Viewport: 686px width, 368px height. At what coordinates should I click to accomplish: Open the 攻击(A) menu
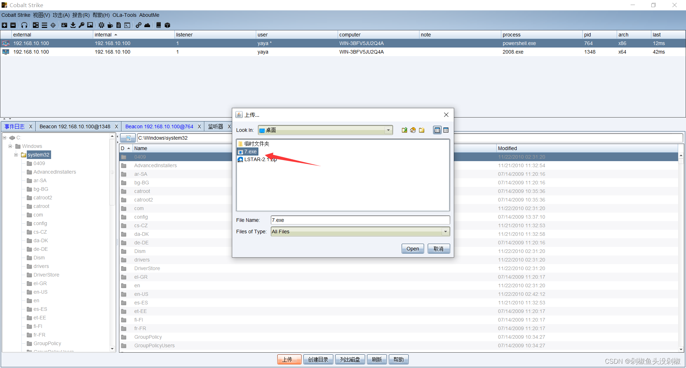click(x=61, y=15)
